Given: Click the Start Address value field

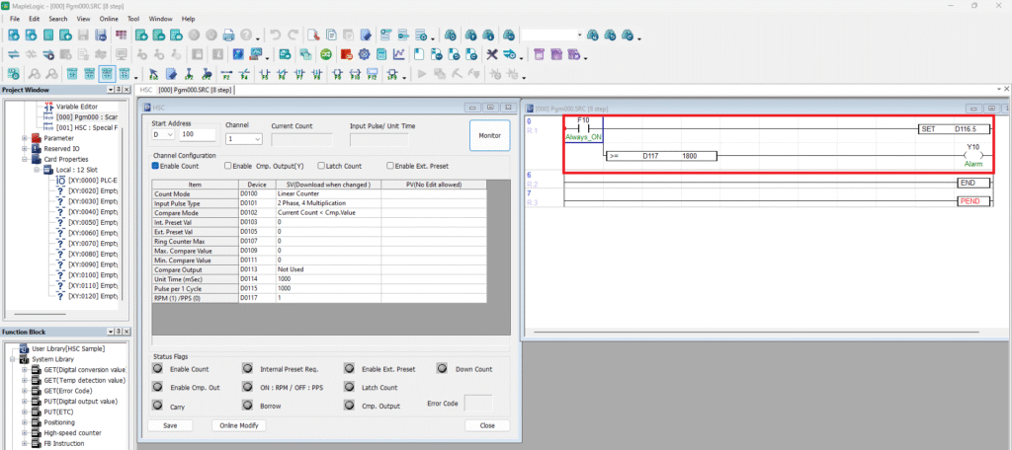Looking at the screenshot, I should click(x=198, y=134).
